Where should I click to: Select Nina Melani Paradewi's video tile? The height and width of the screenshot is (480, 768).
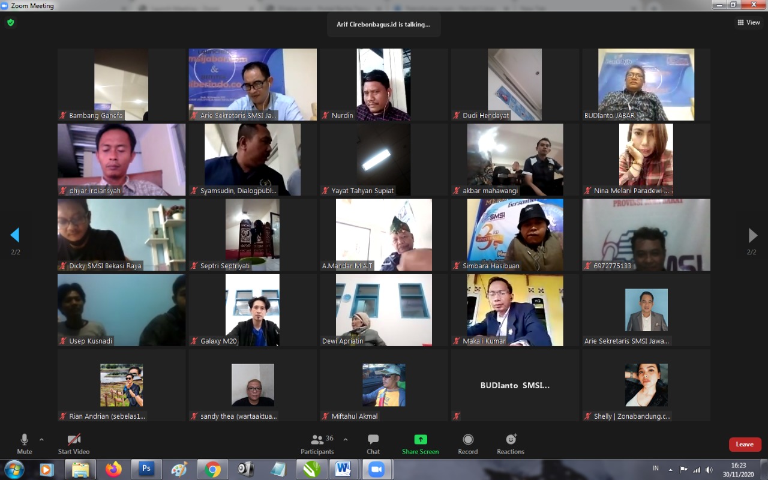point(646,160)
